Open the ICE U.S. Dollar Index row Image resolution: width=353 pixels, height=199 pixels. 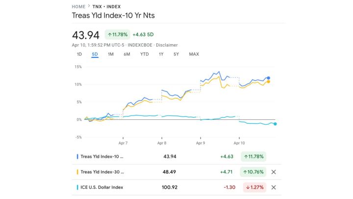click(102, 187)
